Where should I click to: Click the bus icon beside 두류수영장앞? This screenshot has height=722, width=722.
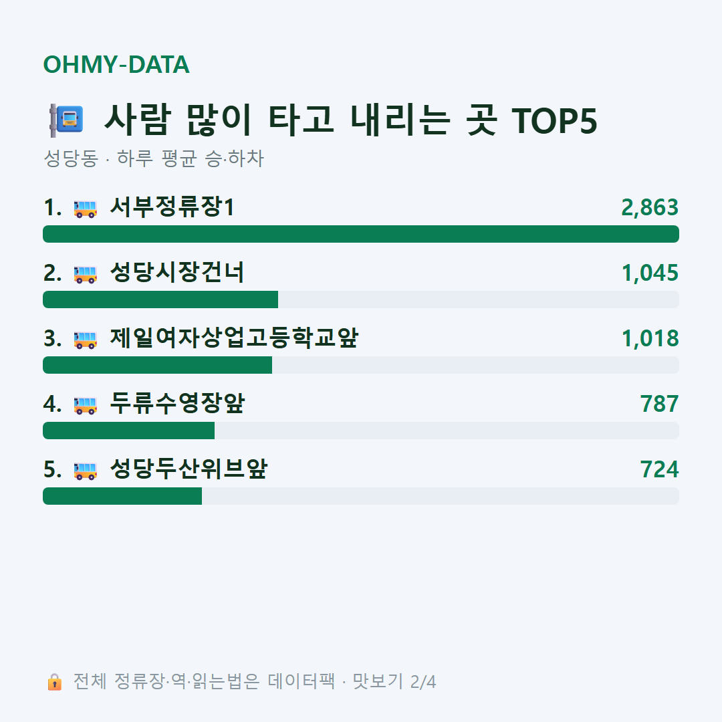86,405
